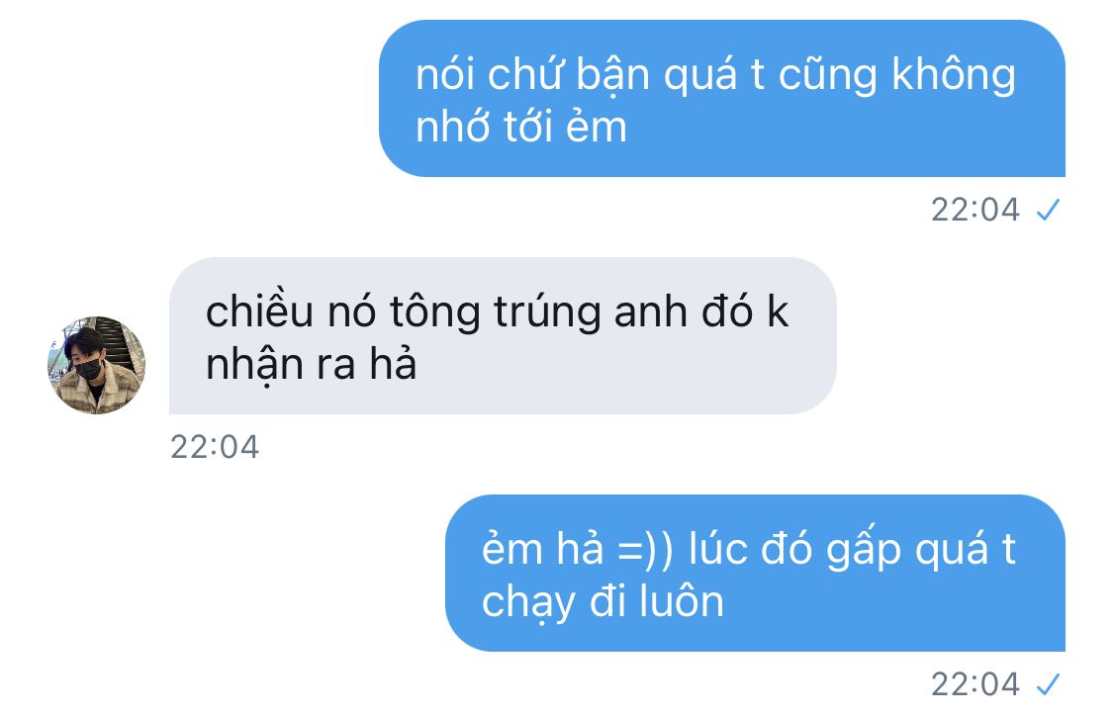Click the read checkmark after 'chạy đi luôn' message
Screen dimensions: 1113x716
click(1048, 684)
